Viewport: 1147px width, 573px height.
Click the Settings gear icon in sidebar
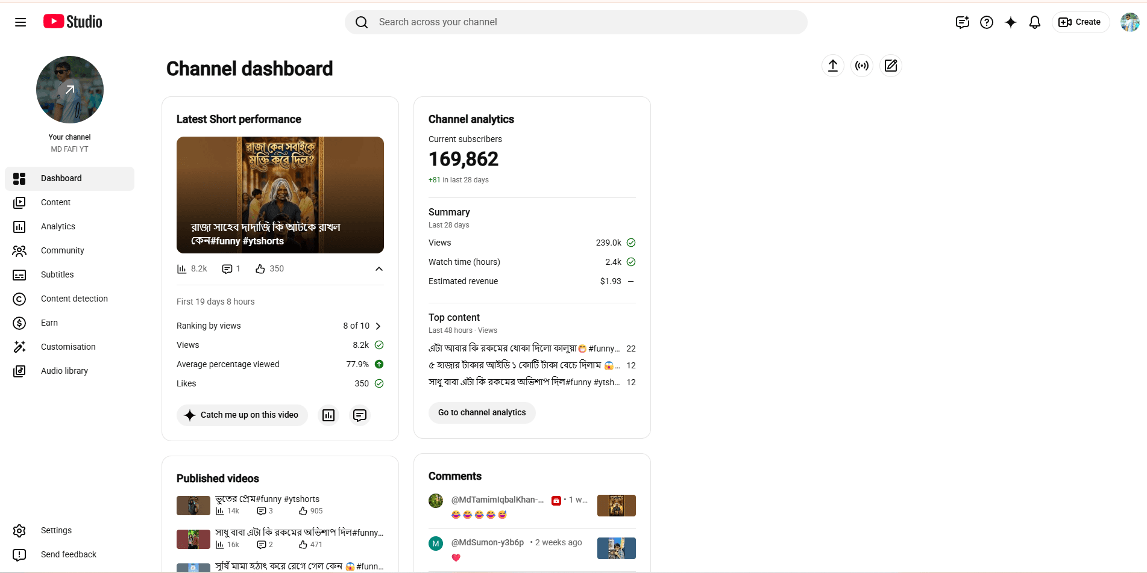(19, 531)
